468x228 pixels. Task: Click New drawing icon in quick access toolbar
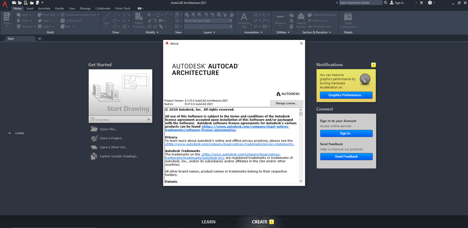(x=14, y=3)
